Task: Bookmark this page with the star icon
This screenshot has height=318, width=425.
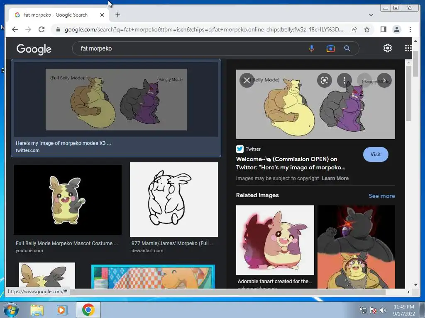Action: click(367, 29)
